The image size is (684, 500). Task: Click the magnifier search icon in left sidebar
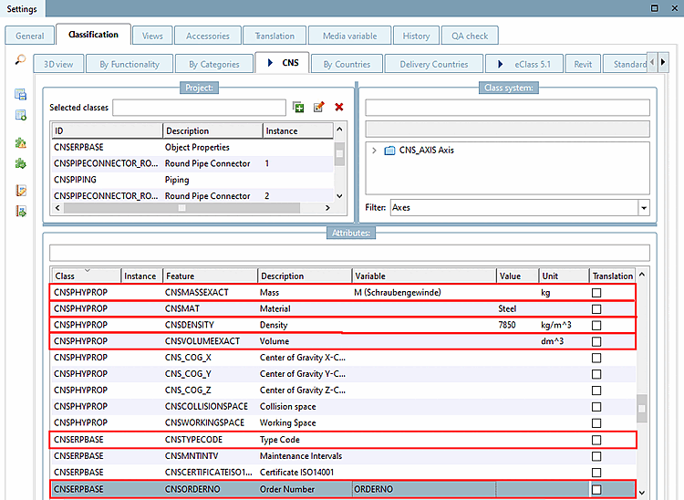pyautogui.click(x=19, y=60)
